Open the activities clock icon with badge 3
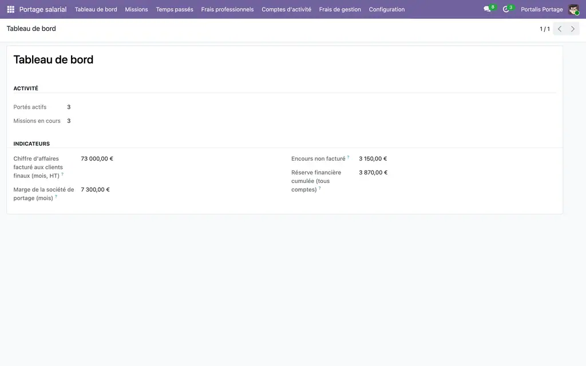 506,9
